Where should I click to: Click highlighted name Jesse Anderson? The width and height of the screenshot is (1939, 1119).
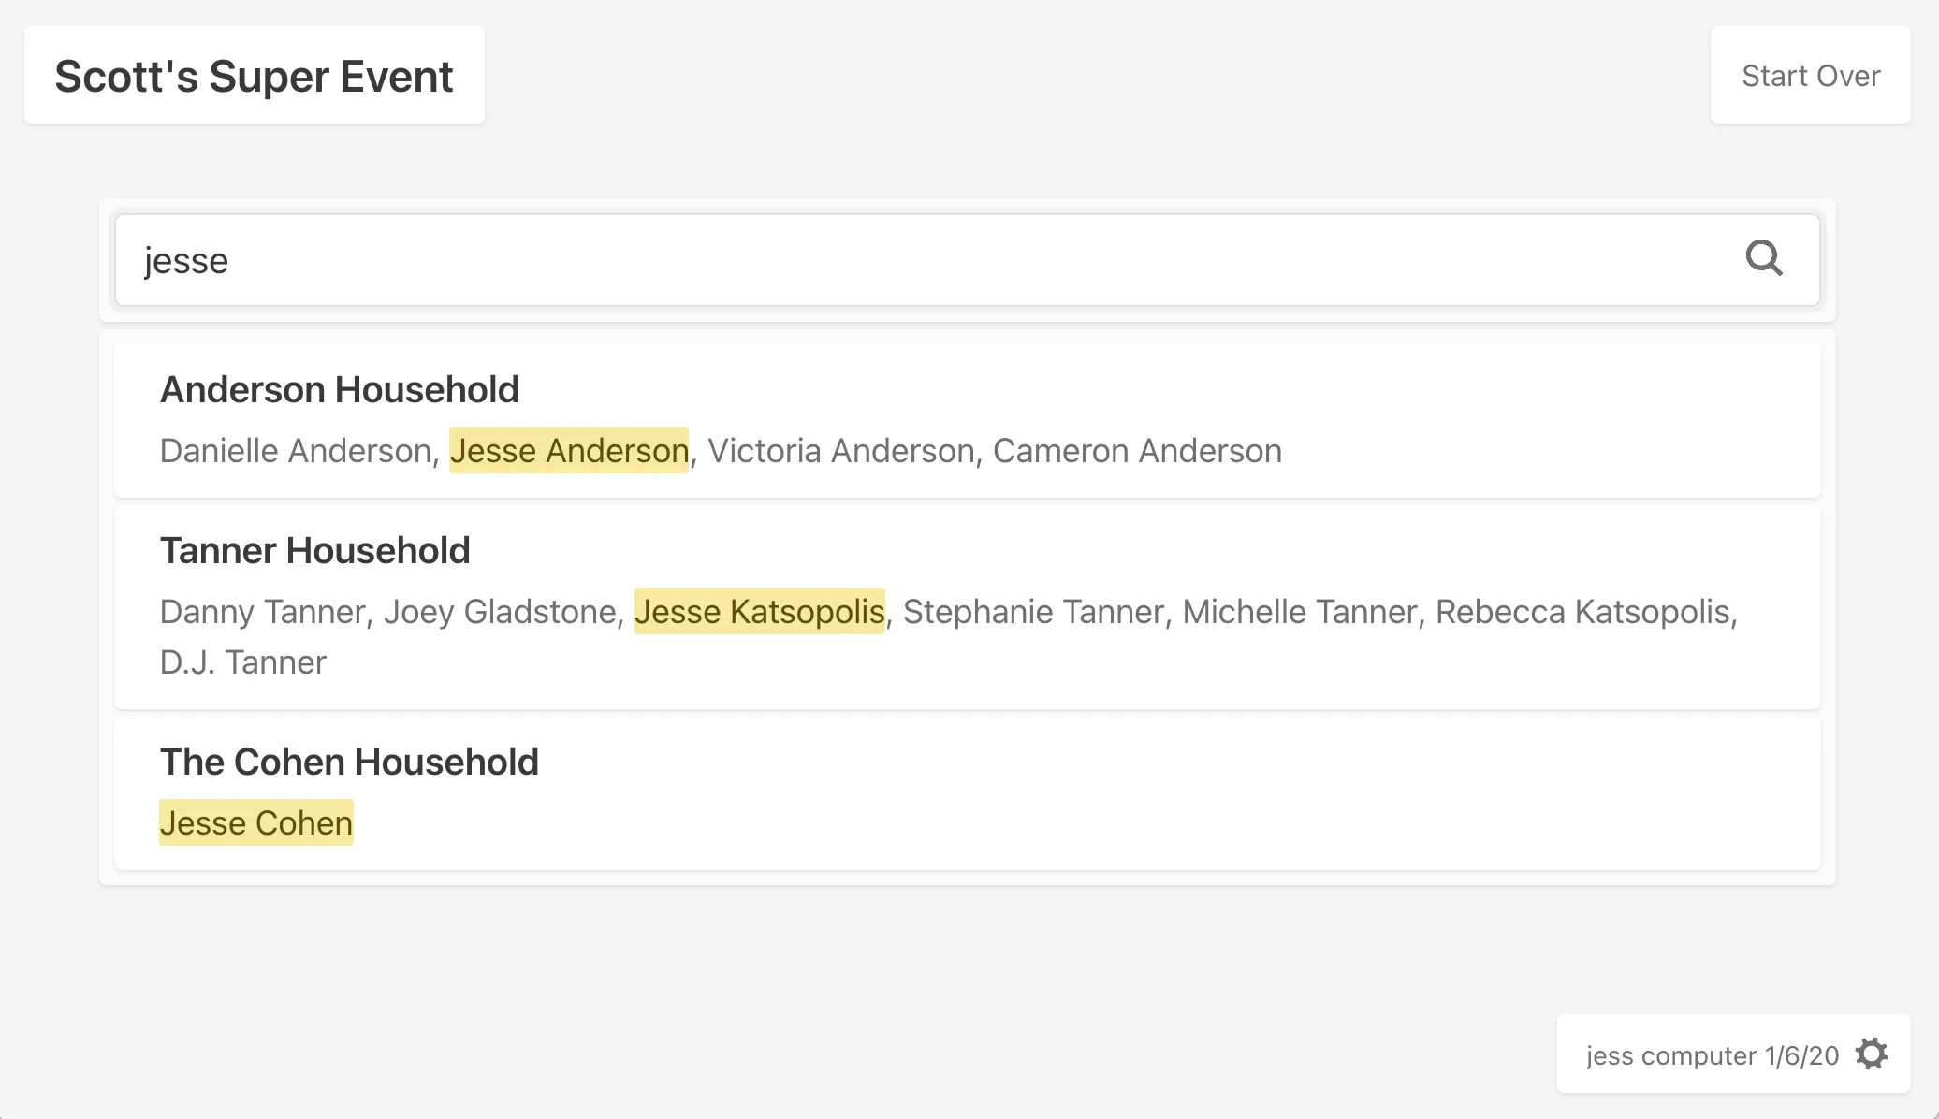pos(569,451)
